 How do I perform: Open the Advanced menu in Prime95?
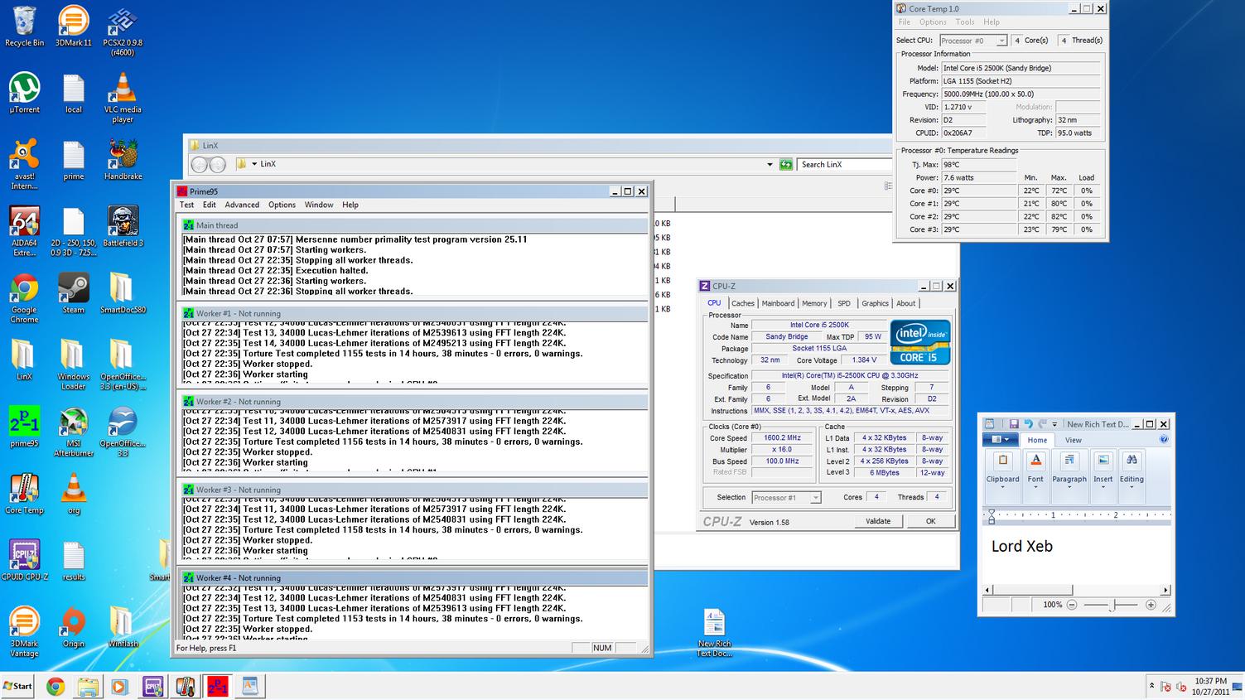(242, 205)
